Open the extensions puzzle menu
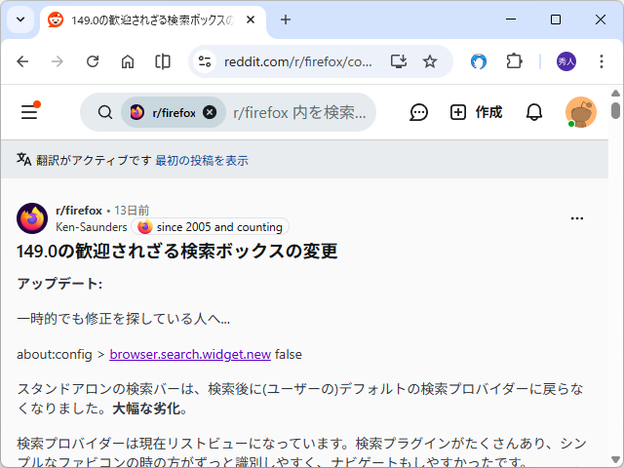The image size is (624, 468). click(514, 61)
